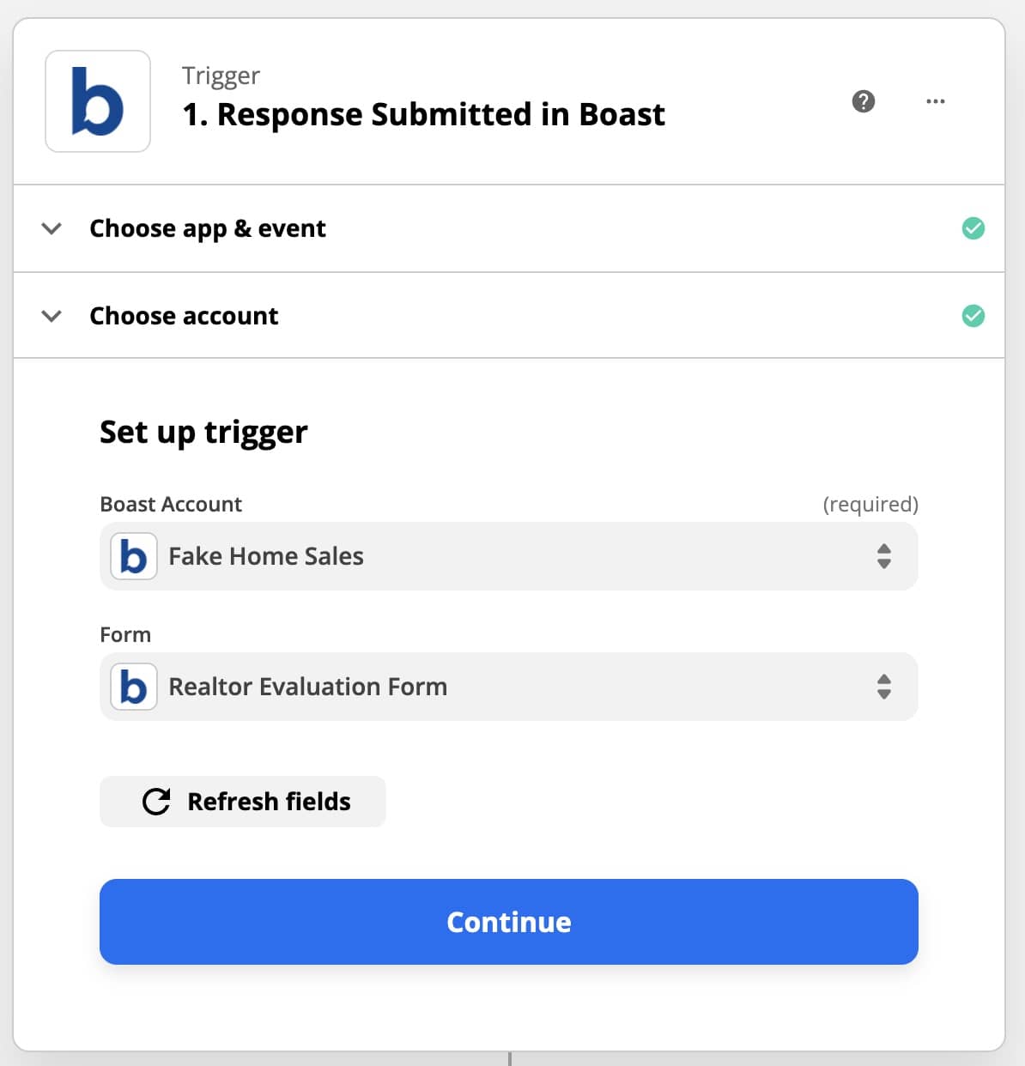
Task: Expand the Choose account chevron
Action: [x=52, y=316]
